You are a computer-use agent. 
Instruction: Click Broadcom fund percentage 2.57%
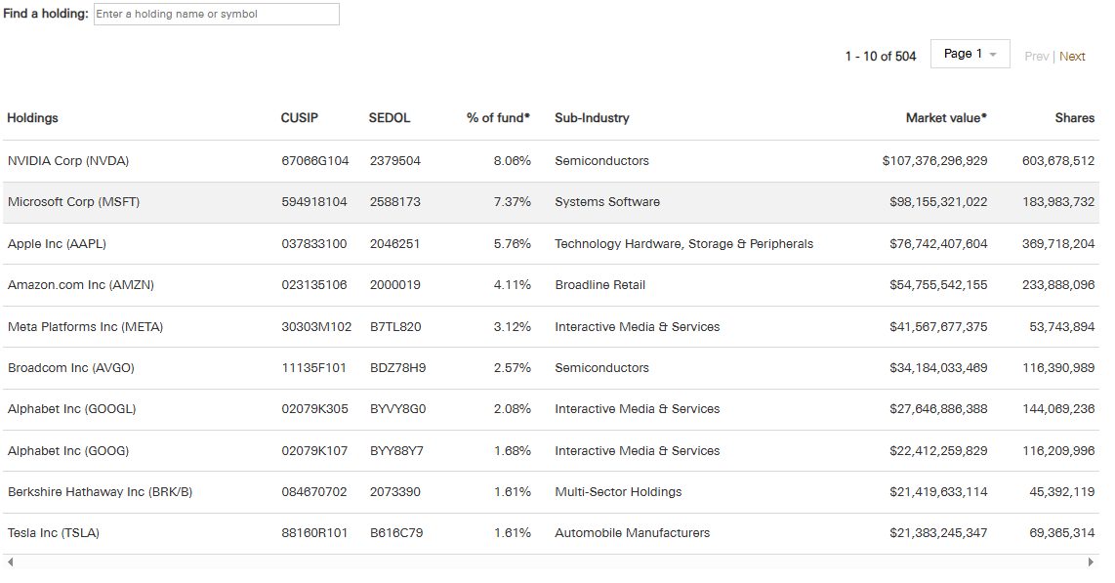pyautogui.click(x=512, y=368)
